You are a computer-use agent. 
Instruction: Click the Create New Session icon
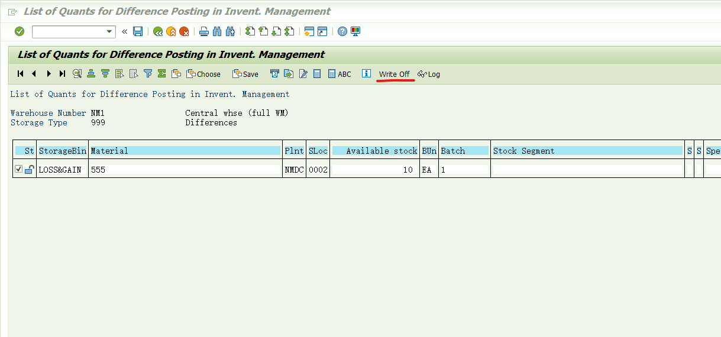(309, 31)
